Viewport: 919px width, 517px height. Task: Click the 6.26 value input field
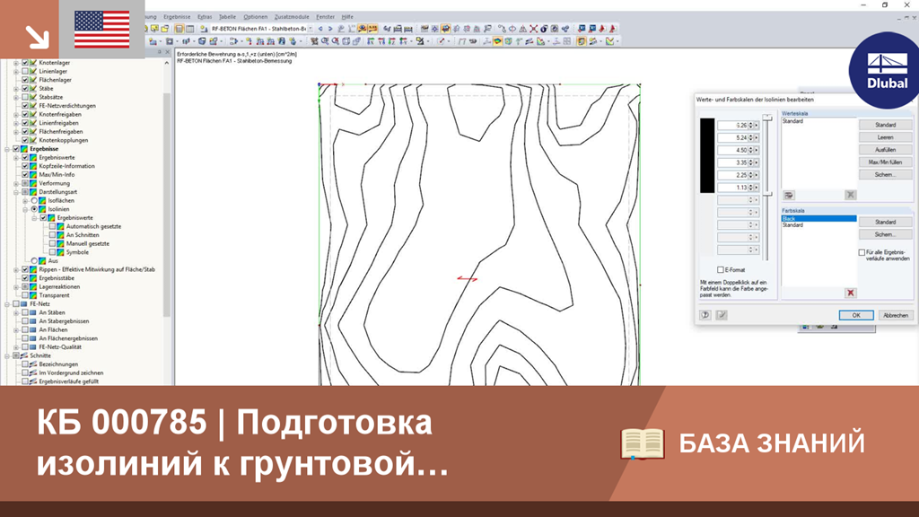(x=732, y=126)
